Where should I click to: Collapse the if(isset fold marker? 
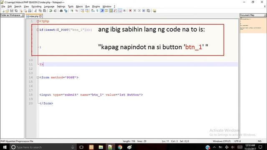tap(38, 30)
